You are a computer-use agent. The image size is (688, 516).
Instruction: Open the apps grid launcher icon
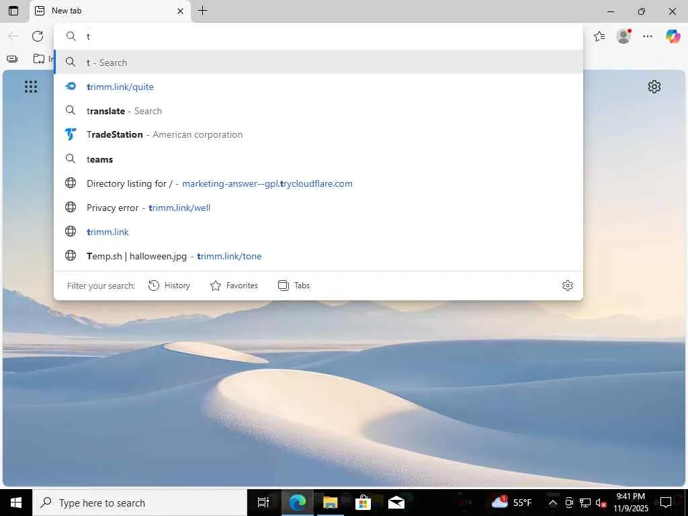[31, 87]
